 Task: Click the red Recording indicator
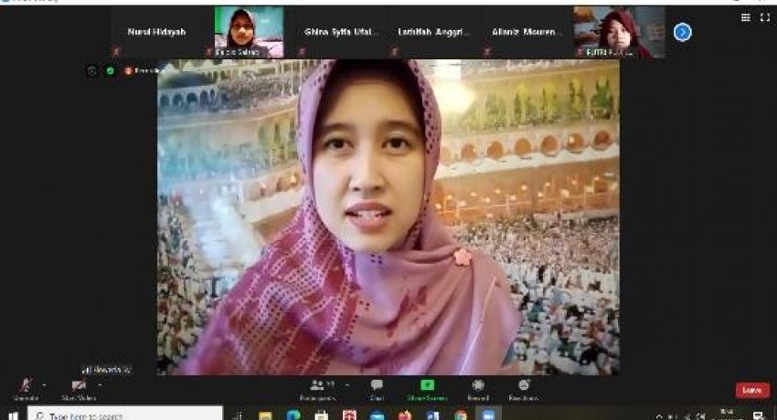144,71
